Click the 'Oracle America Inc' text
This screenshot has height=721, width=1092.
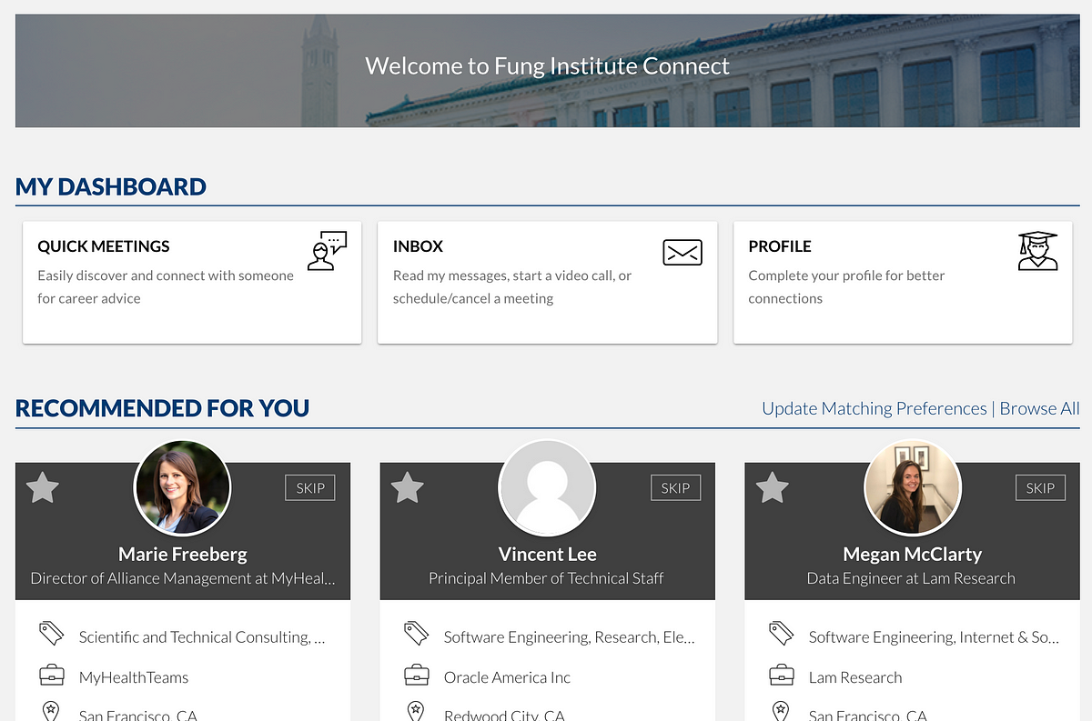coord(507,677)
